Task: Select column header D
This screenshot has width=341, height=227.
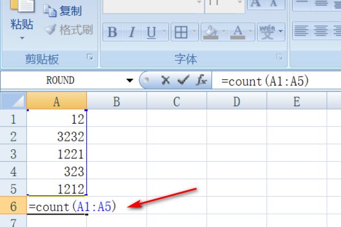Action: (x=237, y=101)
